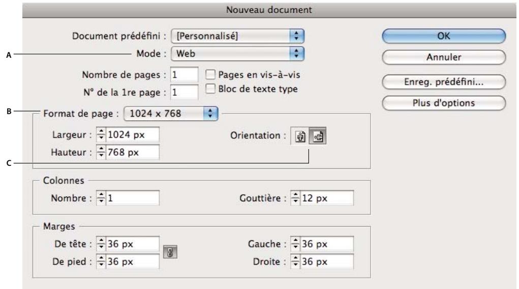Viewport: 519px width, 289px height.
Task: Click the Droite margin field
Action: click(x=327, y=261)
